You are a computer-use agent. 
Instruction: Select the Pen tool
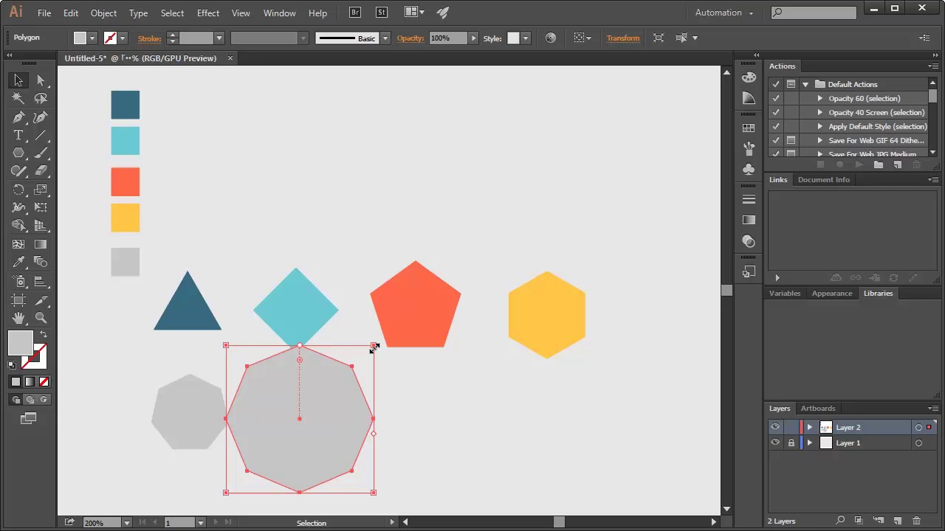pyautogui.click(x=18, y=117)
